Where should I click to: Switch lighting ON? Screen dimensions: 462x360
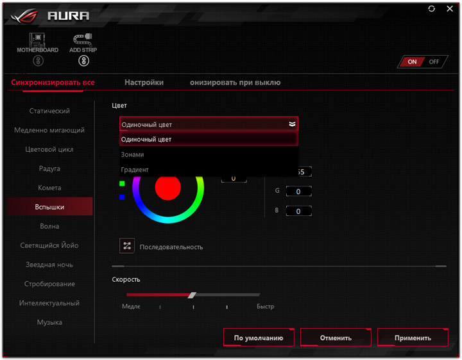(x=412, y=61)
